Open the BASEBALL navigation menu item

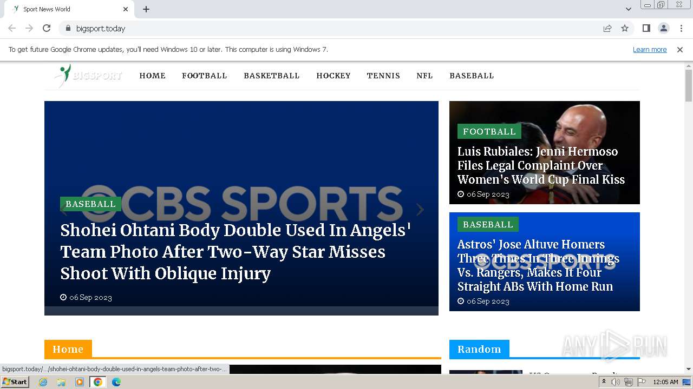(472, 76)
